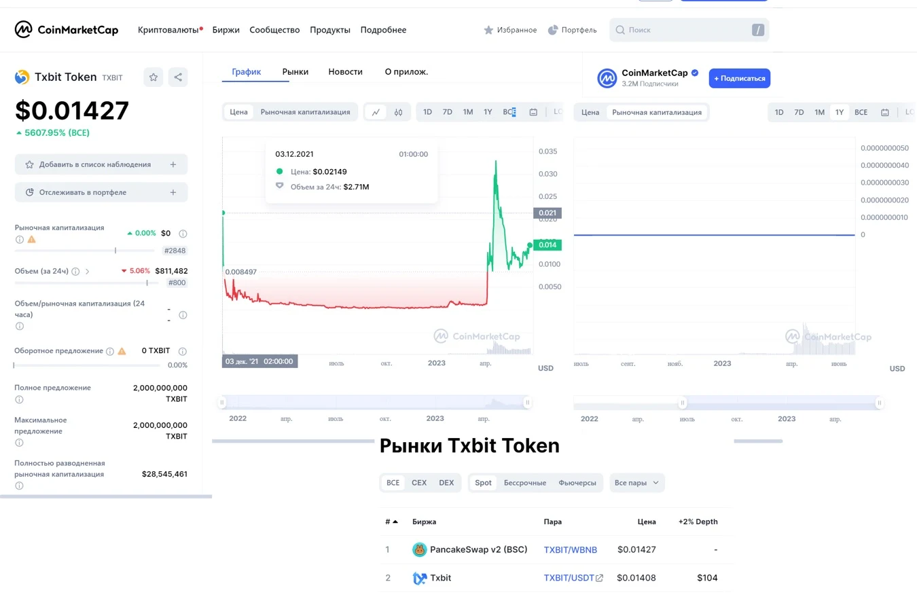Click the #2848 market cap rank badge
The width and height of the screenshot is (917, 603).
(x=174, y=251)
